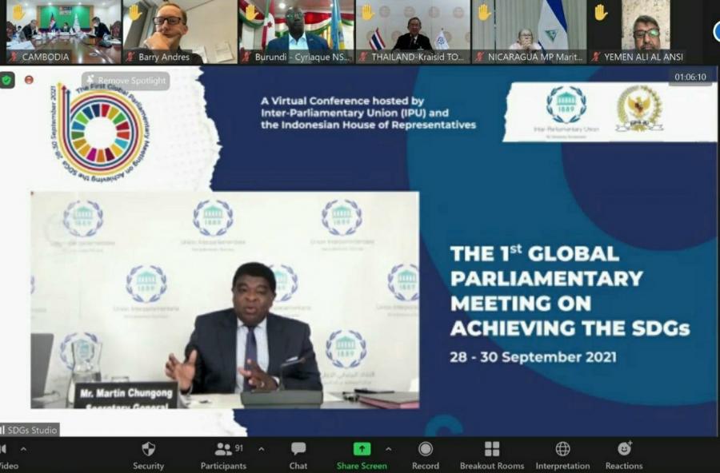Click the Burundi - Cyriaque participant tile
Screen dimensions: 720x473
click(x=295, y=32)
